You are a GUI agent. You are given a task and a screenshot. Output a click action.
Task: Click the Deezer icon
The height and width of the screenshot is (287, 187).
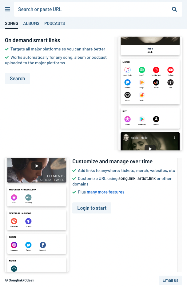[x=156, y=82]
